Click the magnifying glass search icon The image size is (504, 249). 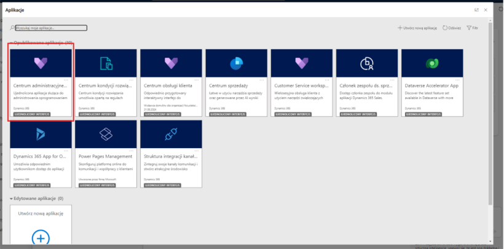click(12, 28)
